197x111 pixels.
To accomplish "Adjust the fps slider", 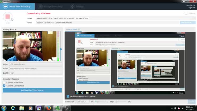I will click(98, 102).
